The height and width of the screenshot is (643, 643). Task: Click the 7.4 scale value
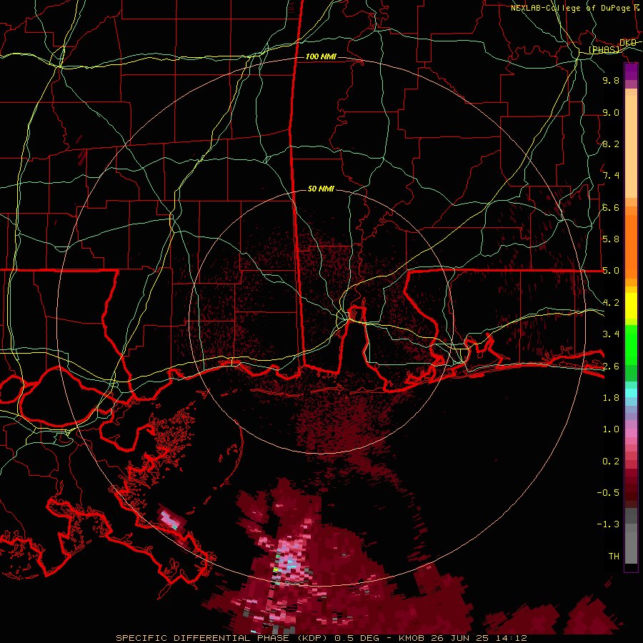tap(611, 176)
